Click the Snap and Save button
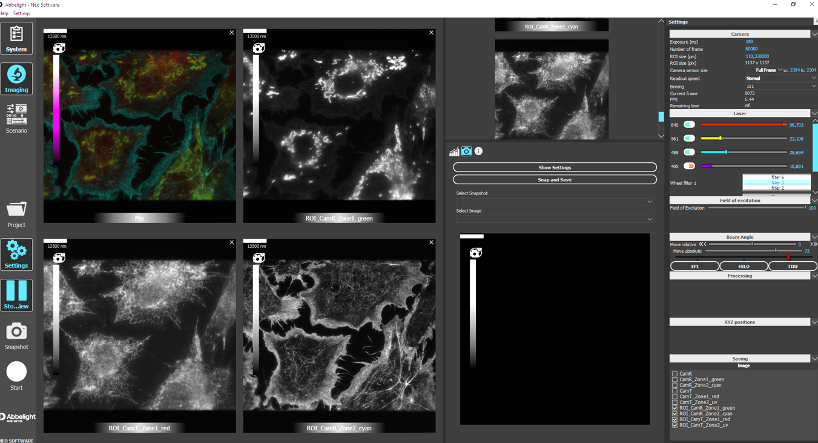This screenshot has width=818, height=443. (554, 180)
